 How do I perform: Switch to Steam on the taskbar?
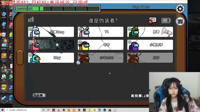click(99, 110)
